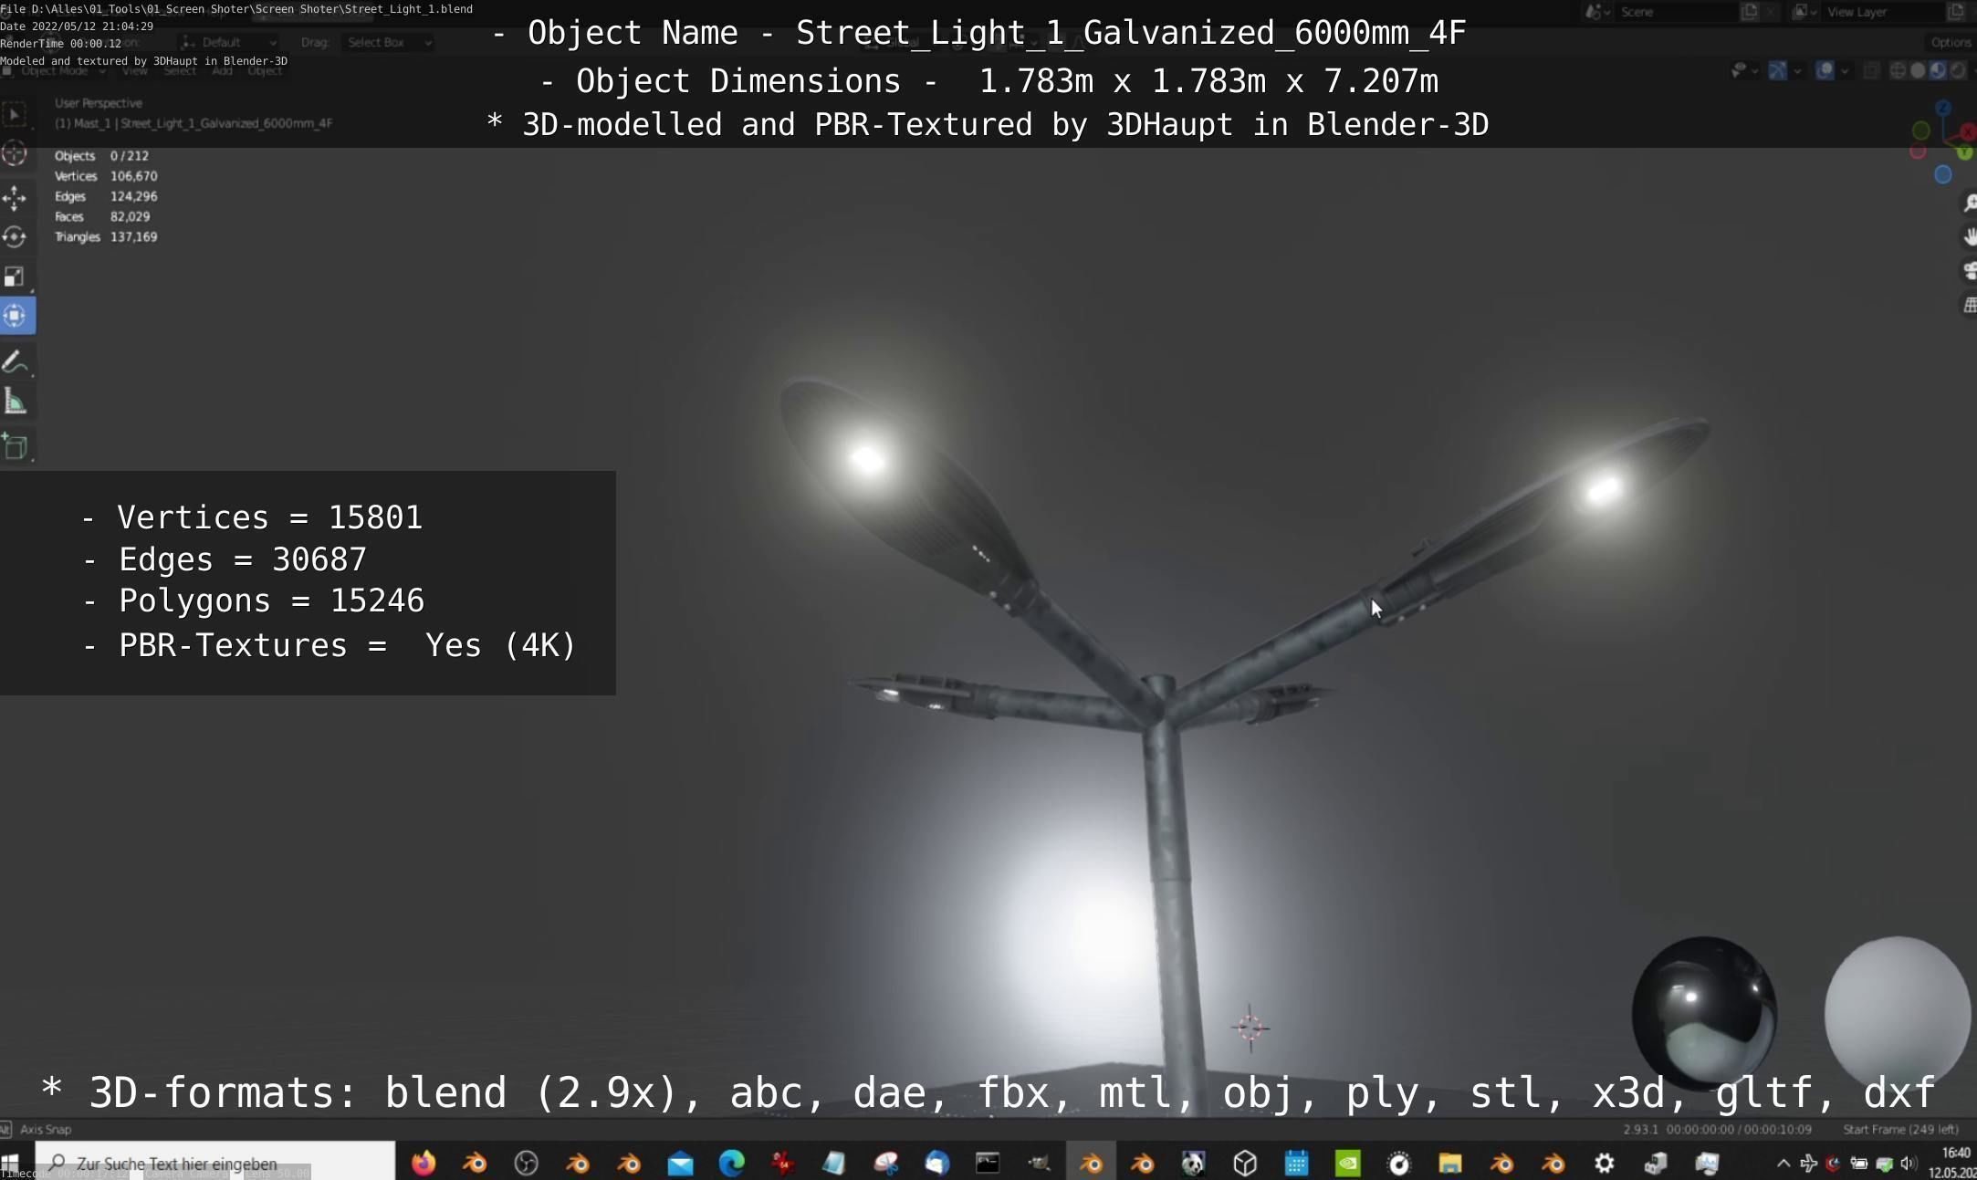Screen dimensions: 1977x1180
Task: Open the terminal icon in taskbar
Action: tap(988, 1163)
